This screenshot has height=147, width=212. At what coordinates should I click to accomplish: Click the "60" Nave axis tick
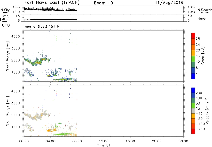pos(189,16)
